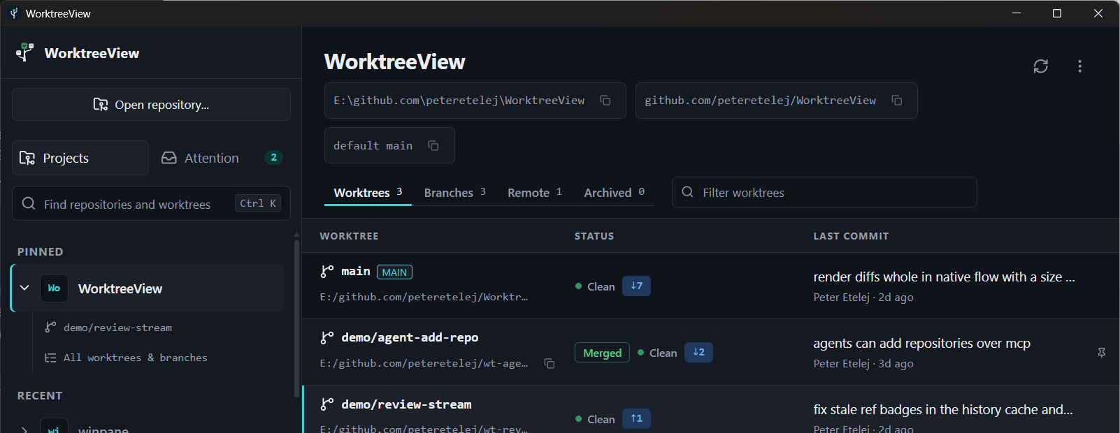Focus the Filter worktrees input

(824, 192)
